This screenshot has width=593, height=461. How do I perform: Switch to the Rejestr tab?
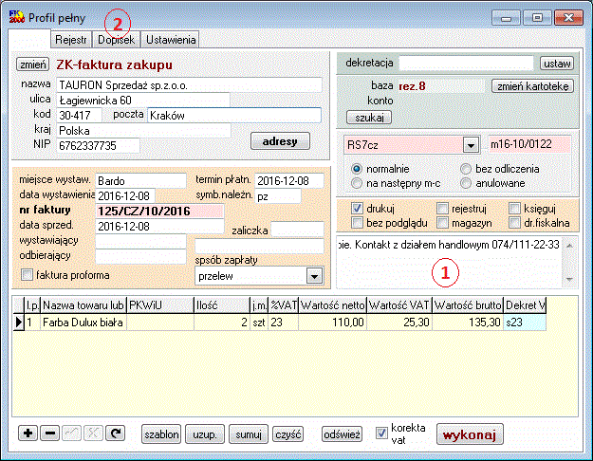point(71,40)
